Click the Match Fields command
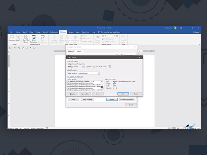The image size is (207, 155). point(85,39)
